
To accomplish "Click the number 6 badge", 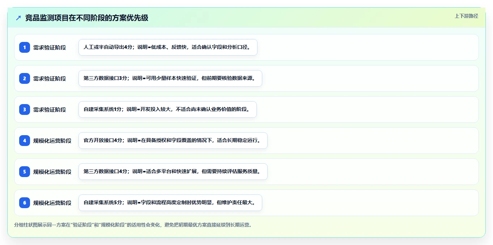I will point(25,203).
